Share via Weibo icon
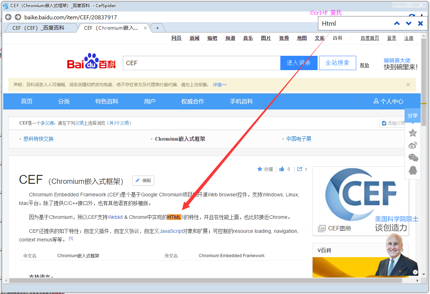Screen dimensions: 430x294 click(x=413, y=145)
